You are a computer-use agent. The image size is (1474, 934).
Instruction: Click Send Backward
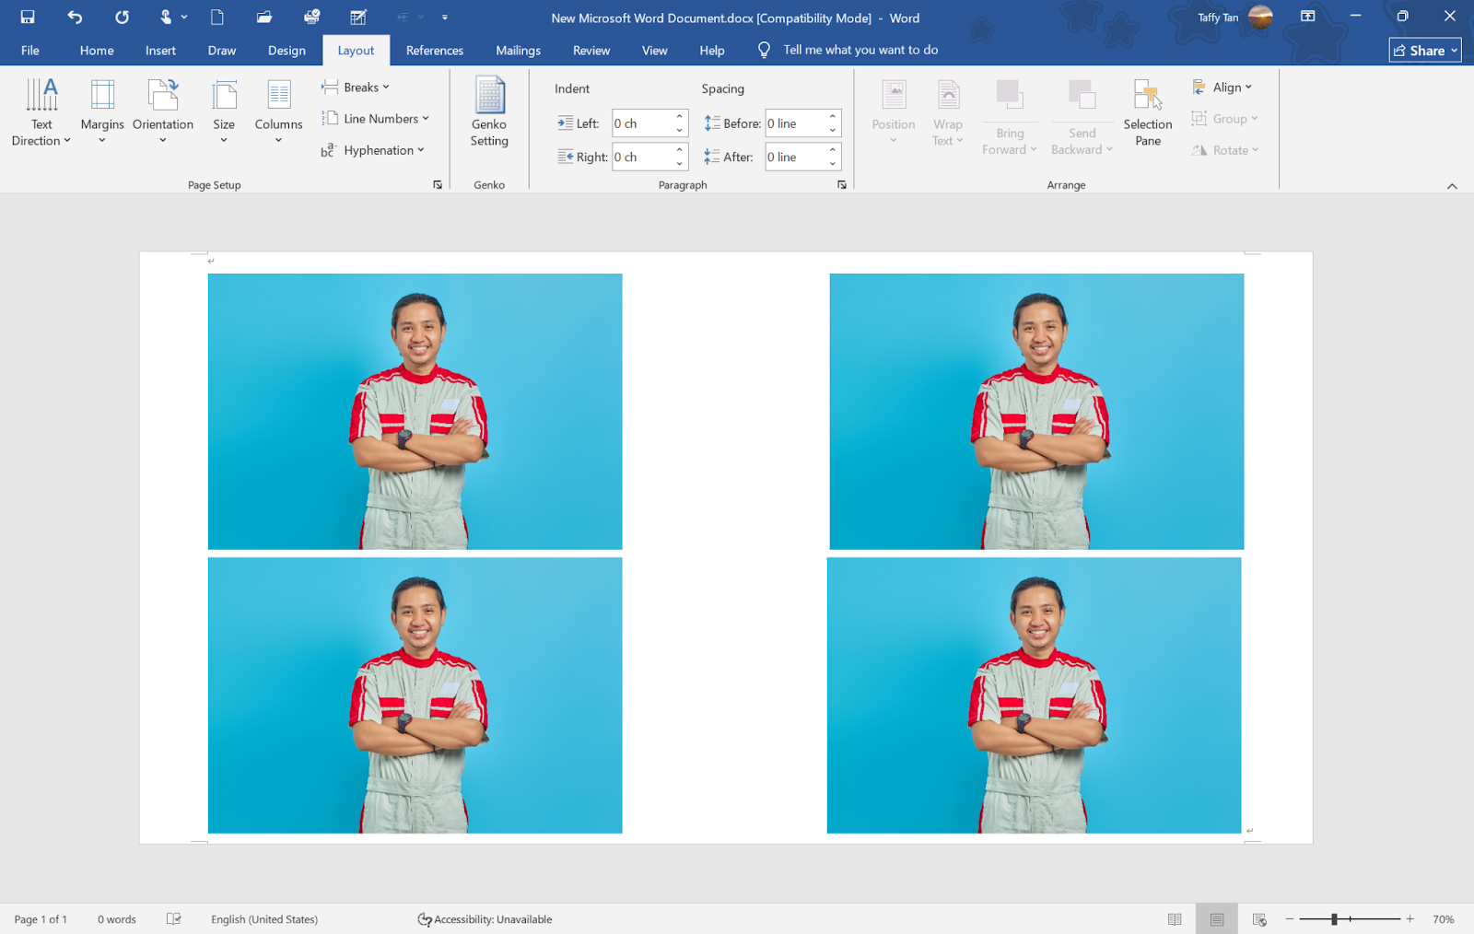tap(1082, 117)
